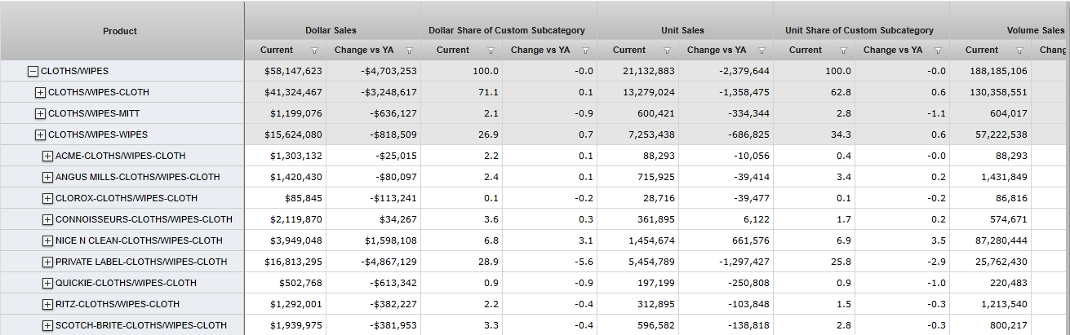Click filter icon on Unit Sales Current column
This screenshot has width=1070, height=335.
pyautogui.click(x=667, y=51)
